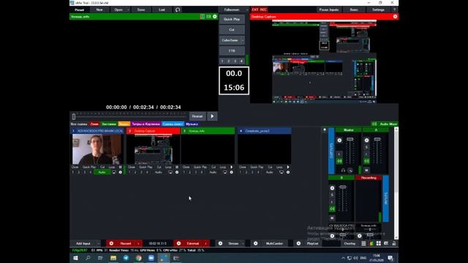
Task: Open File Explorer from the taskbar
Action: (113, 258)
